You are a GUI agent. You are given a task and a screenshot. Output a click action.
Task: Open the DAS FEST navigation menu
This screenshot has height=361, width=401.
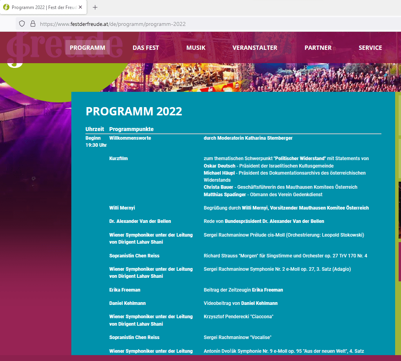point(146,48)
